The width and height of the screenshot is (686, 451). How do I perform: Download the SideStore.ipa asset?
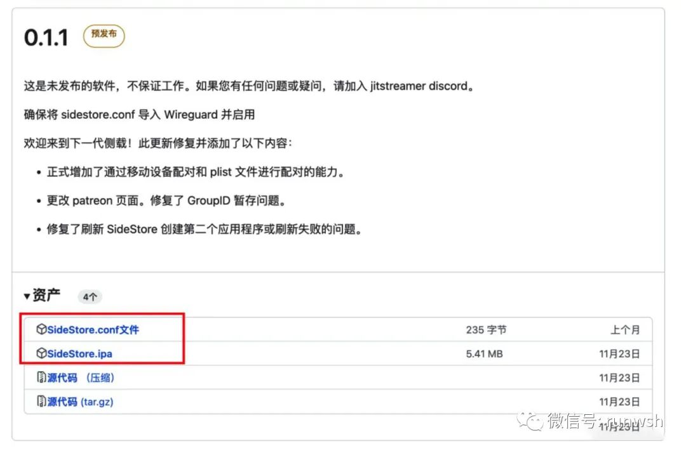point(79,353)
